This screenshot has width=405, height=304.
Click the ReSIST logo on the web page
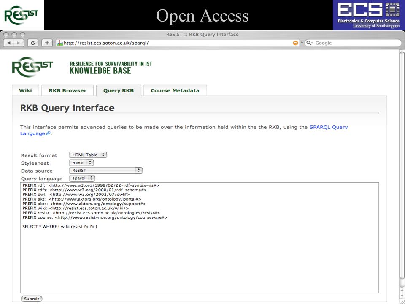click(32, 67)
